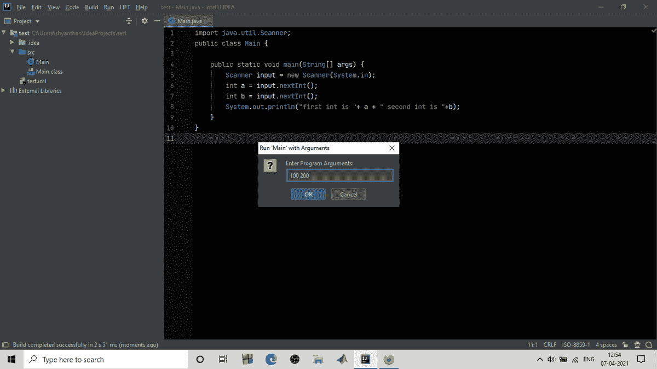Viewport: 657px width, 369px height.
Task: Click line number 8 in the gutter
Action: pyautogui.click(x=172, y=107)
